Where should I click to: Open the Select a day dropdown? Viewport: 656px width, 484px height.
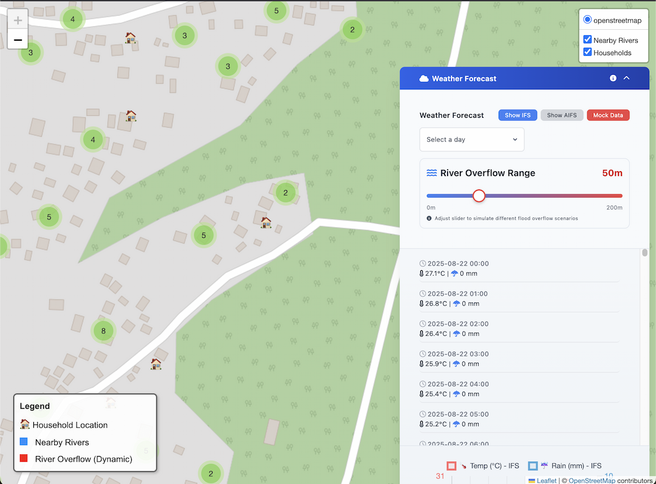point(471,140)
